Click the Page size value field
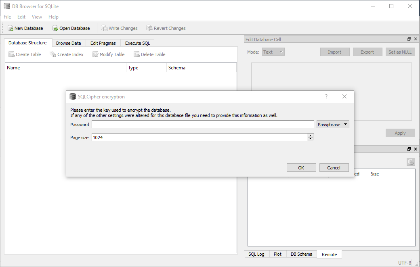 pos(199,137)
